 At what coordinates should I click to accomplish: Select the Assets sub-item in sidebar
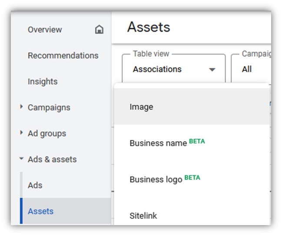coord(41,211)
